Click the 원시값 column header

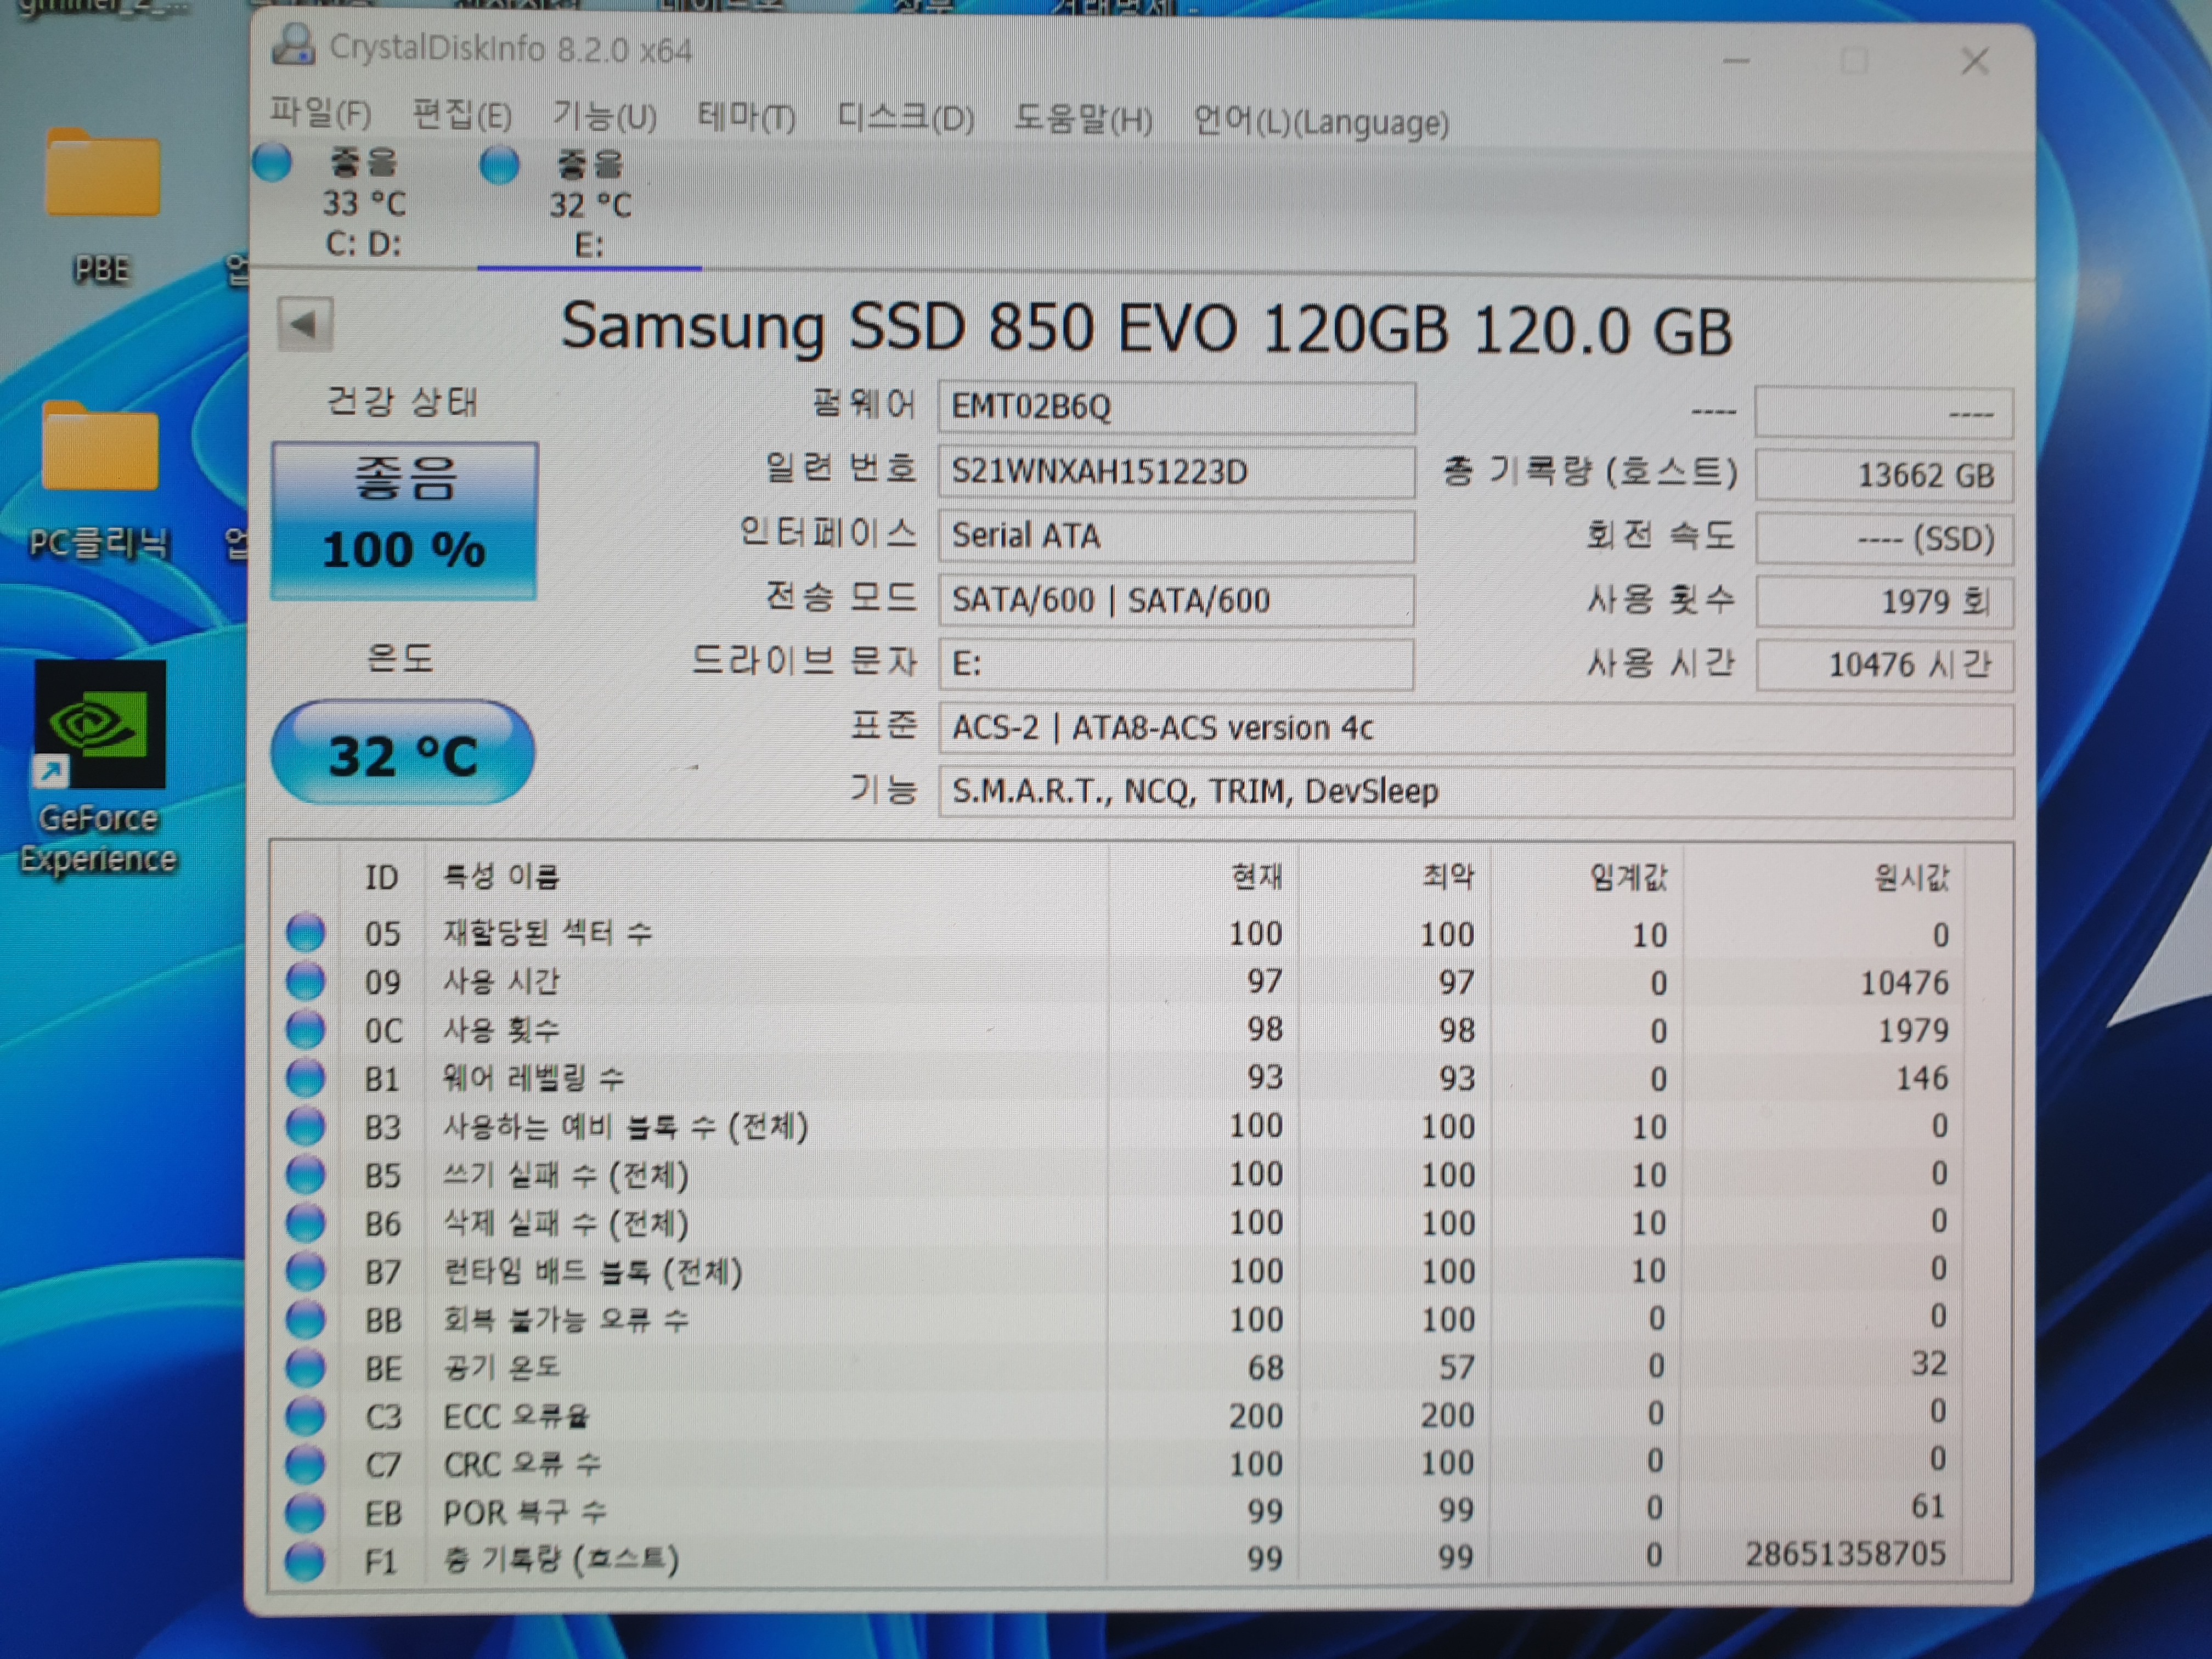[1911, 878]
